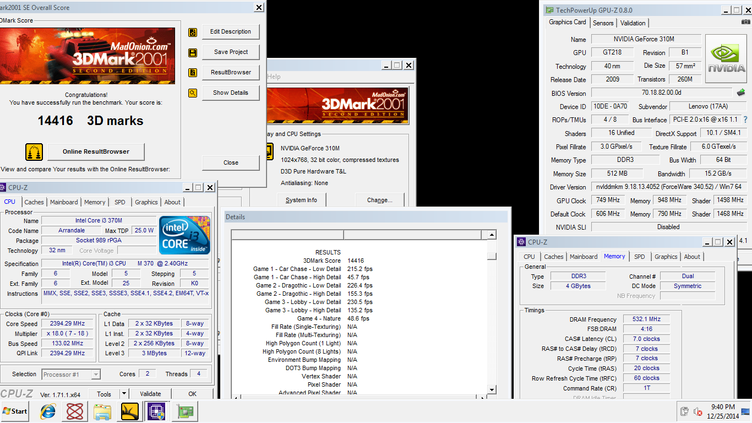This screenshot has height=423, width=752.
Task: Click the Start button
Action: [x=15, y=411]
